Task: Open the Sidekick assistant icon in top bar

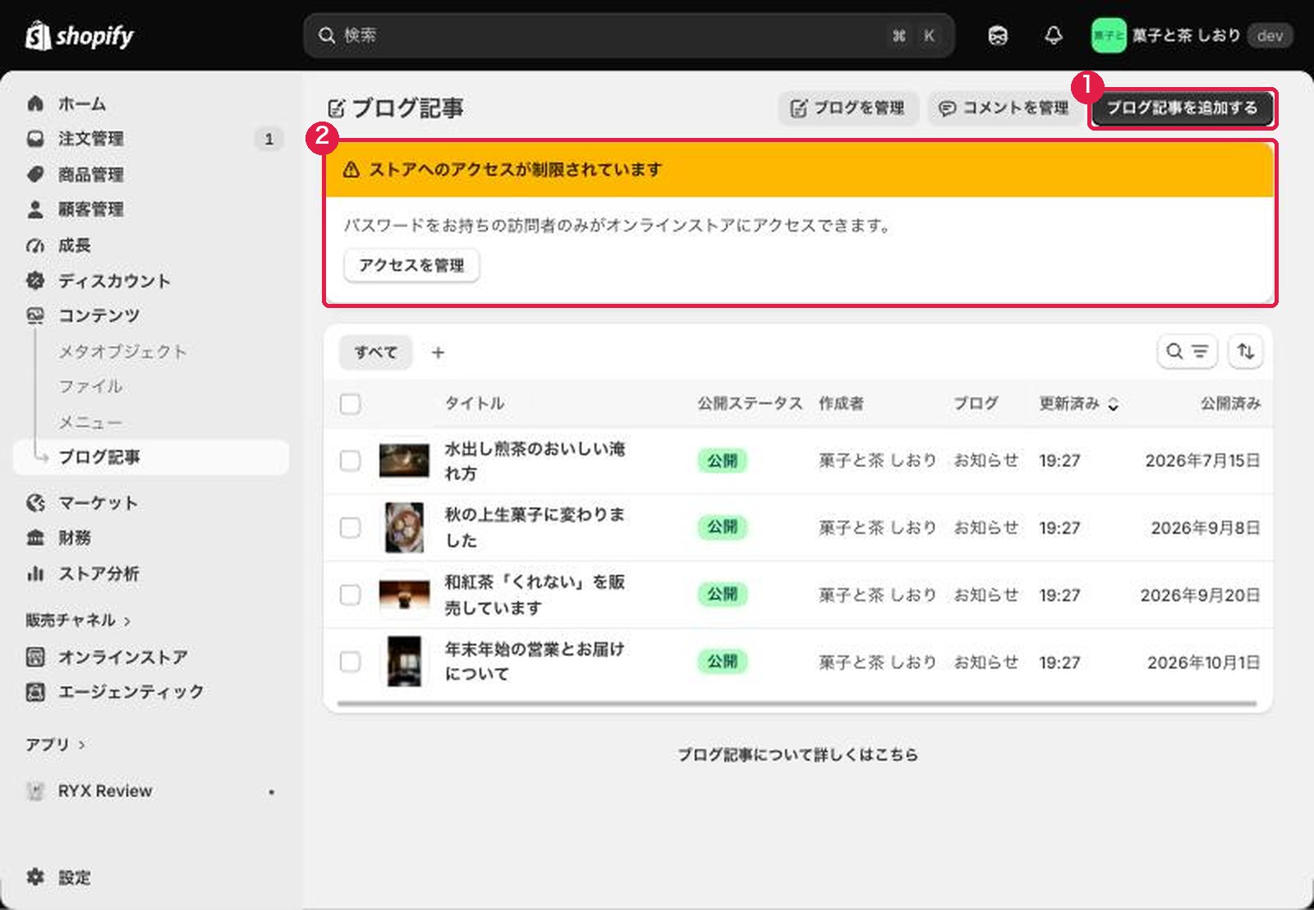Action: click(998, 35)
